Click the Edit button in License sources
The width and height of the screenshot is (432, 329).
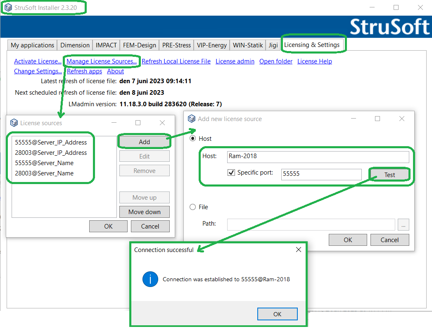point(145,156)
